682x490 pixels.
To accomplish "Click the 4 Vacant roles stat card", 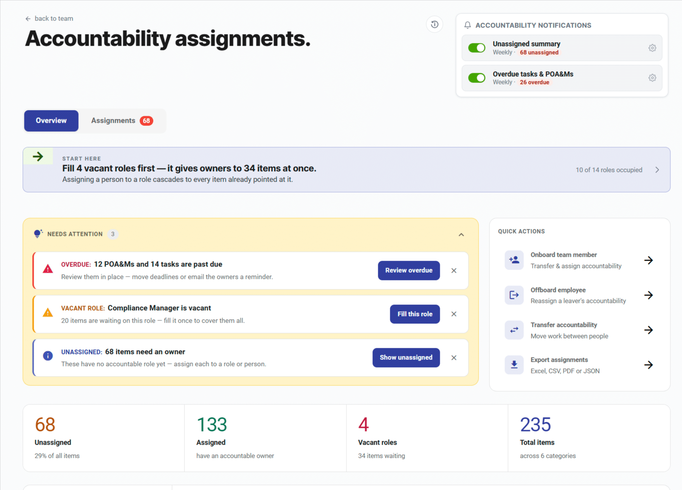I will 427,438.
